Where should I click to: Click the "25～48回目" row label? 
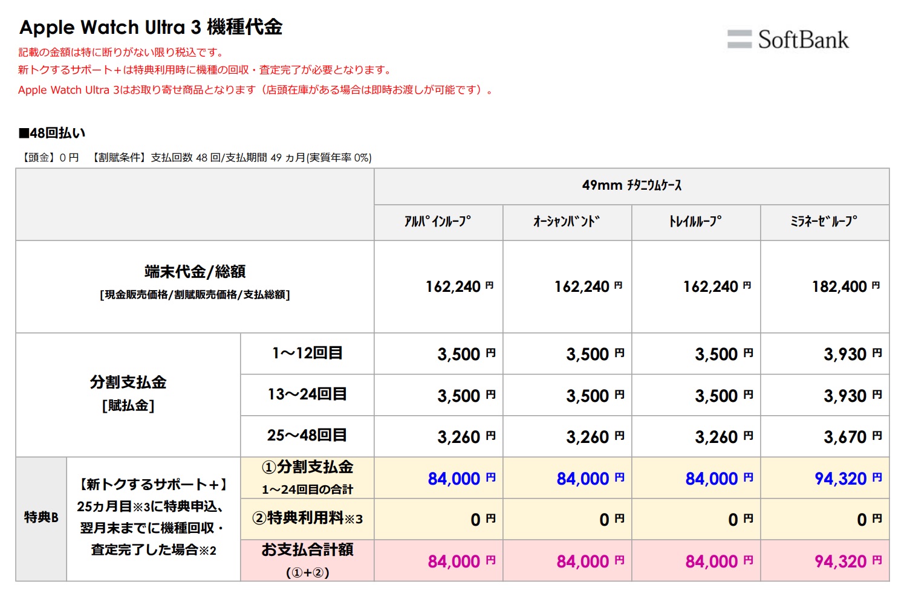[x=307, y=436]
